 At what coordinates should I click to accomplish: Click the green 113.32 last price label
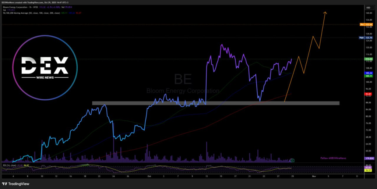pyautogui.click(x=368, y=59)
